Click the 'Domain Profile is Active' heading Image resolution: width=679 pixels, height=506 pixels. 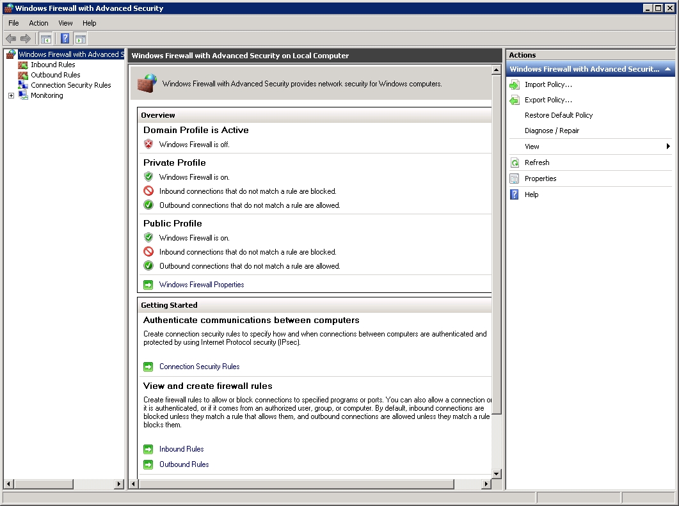pyautogui.click(x=196, y=130)
